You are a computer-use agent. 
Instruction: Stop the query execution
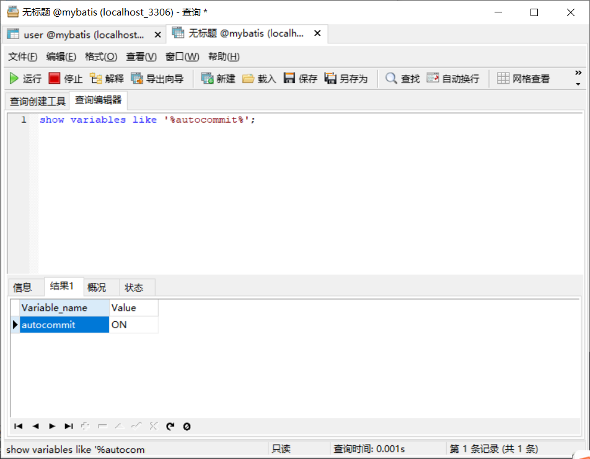click(x=65, y=78)
